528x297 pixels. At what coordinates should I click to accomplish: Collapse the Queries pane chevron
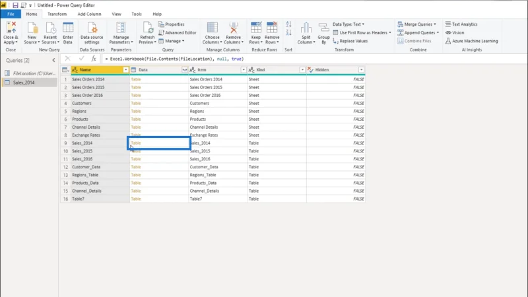tap(53, 60)
